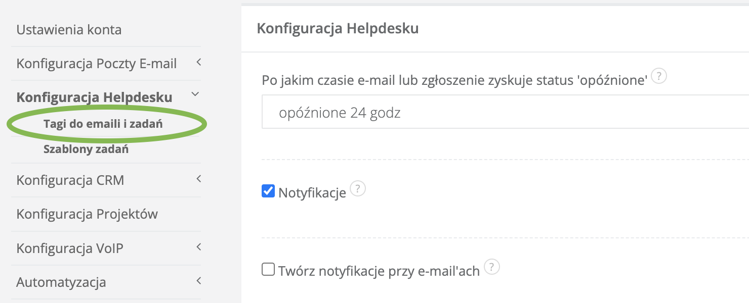This screenshot has height=303, width=749.
Task: Open Konfiguracja CRM menu item
Action: click(x=70, y=180)
